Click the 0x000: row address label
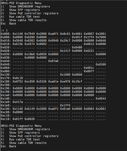The image size is (127, 151). click(6, 34)
